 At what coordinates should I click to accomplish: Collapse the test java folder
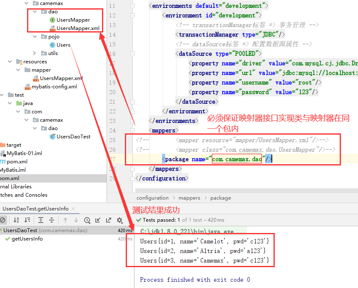(x=10, y=103)
